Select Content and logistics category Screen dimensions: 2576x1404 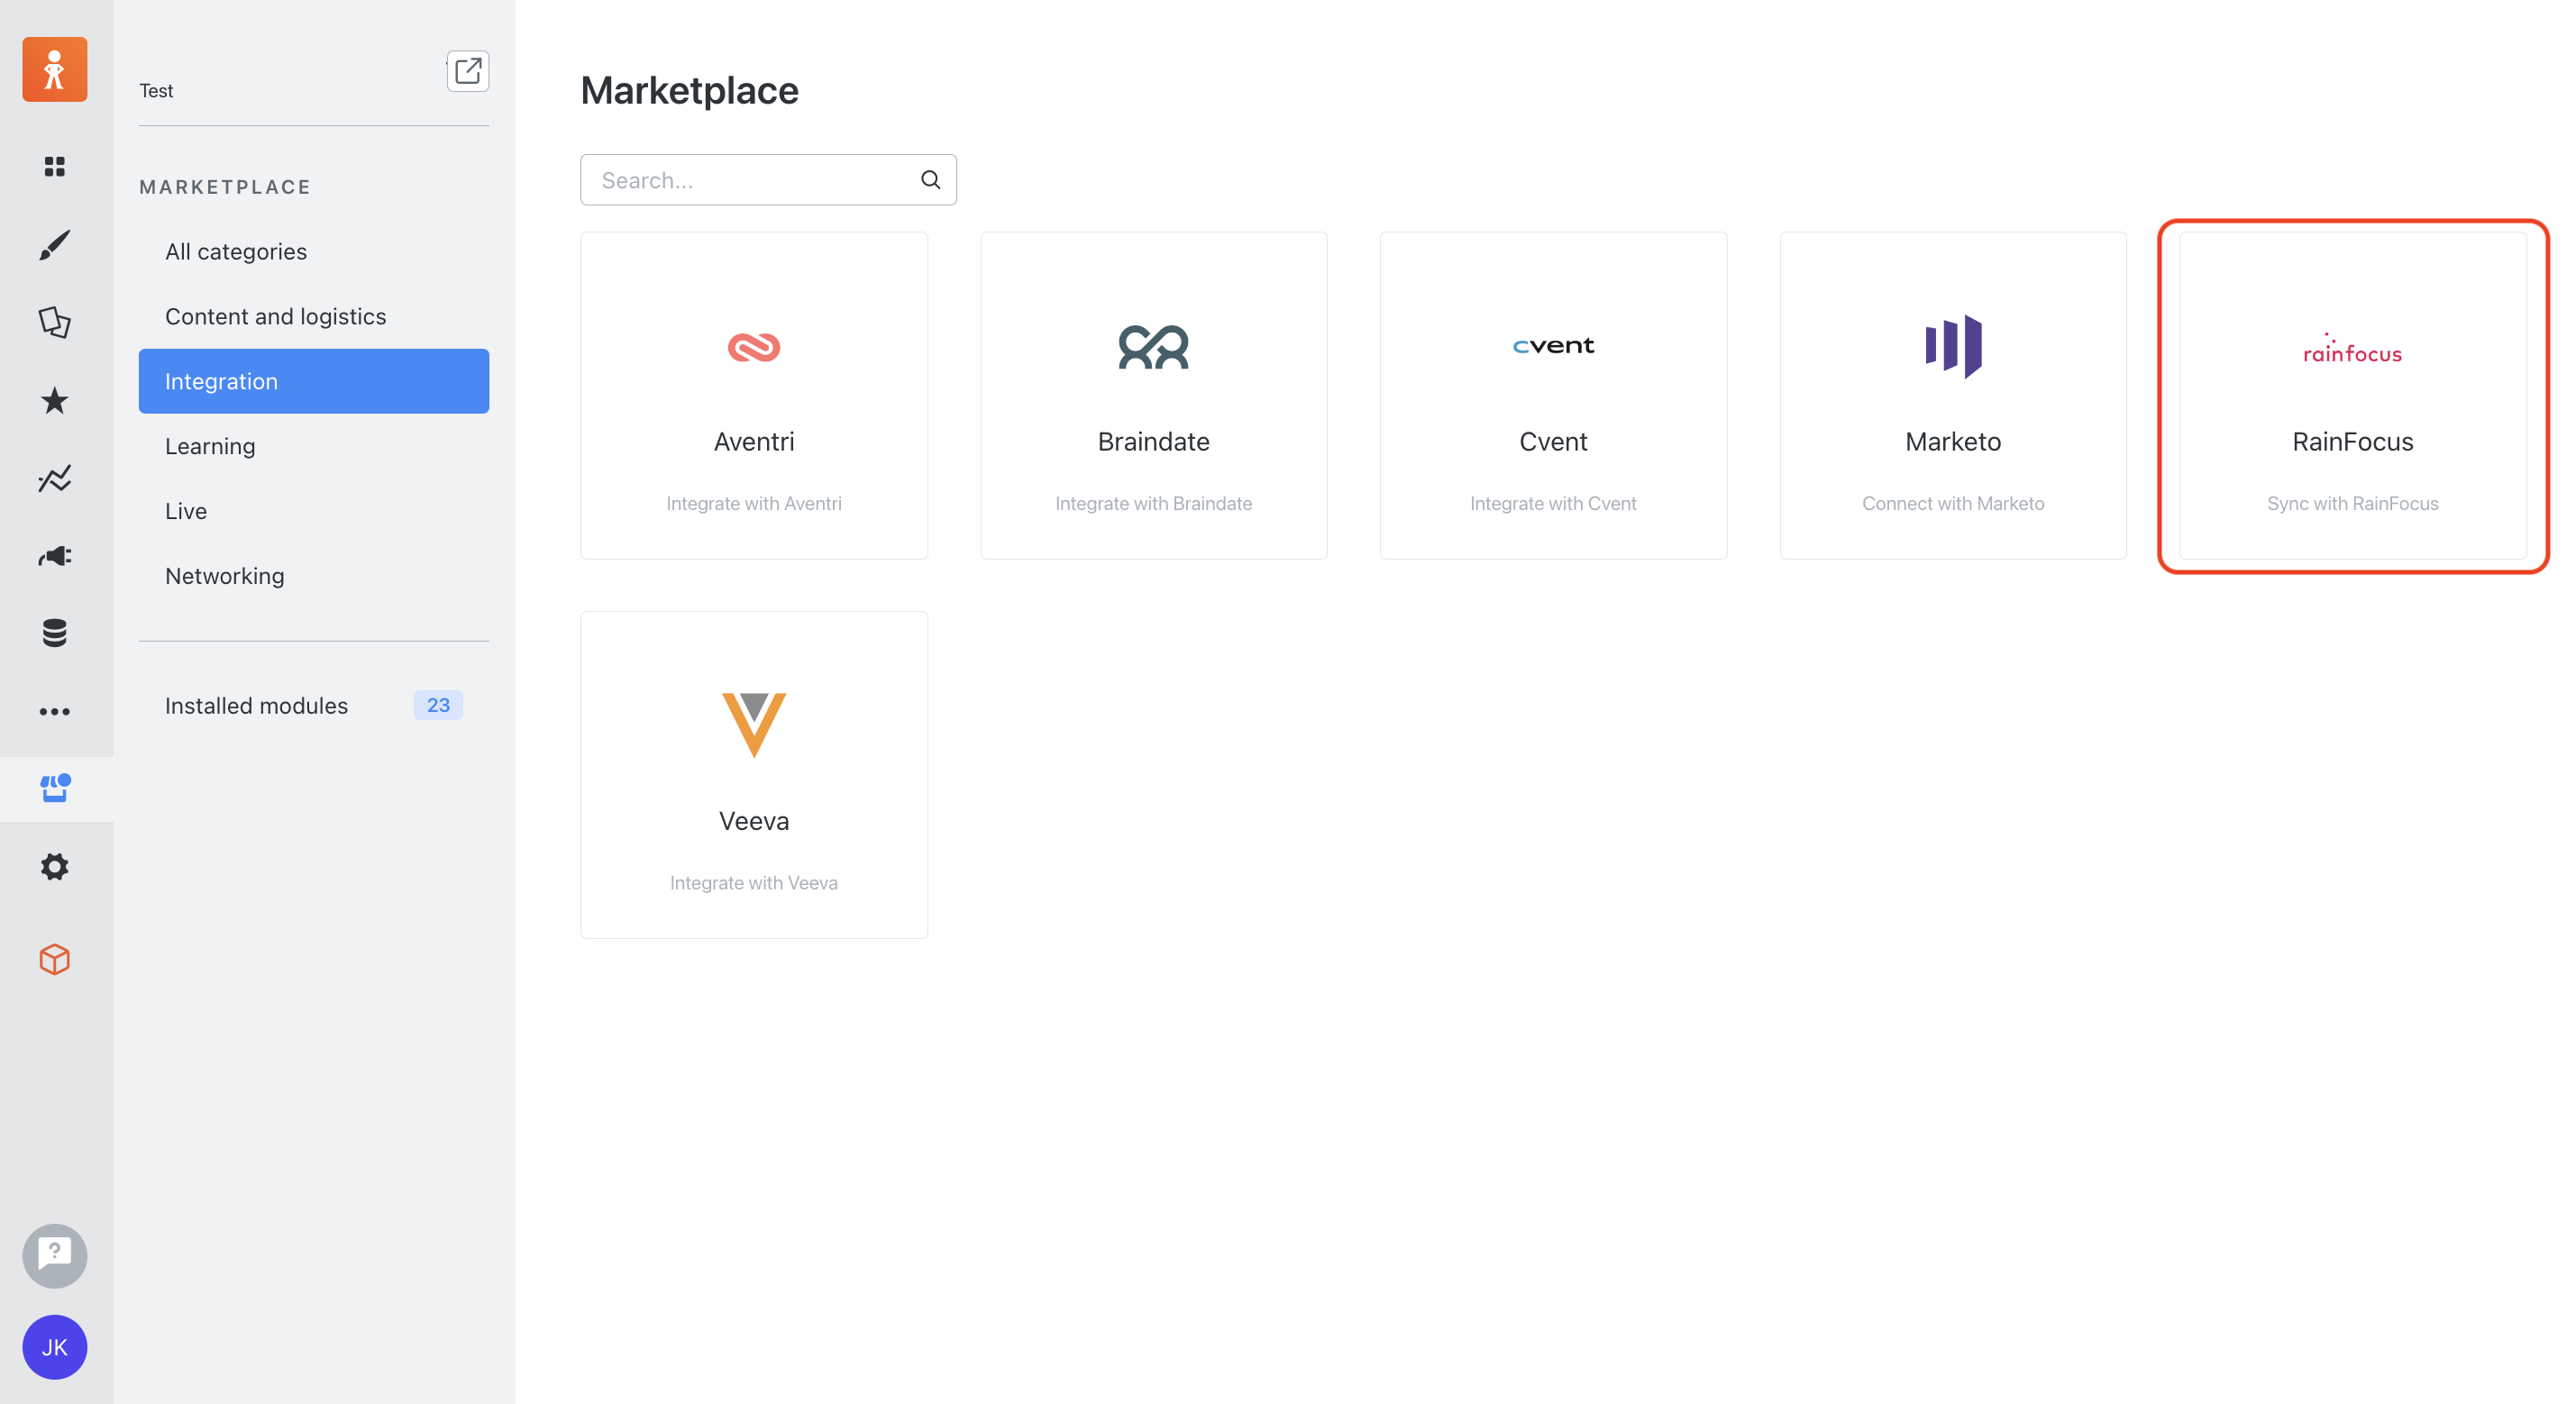coord(313,316)
